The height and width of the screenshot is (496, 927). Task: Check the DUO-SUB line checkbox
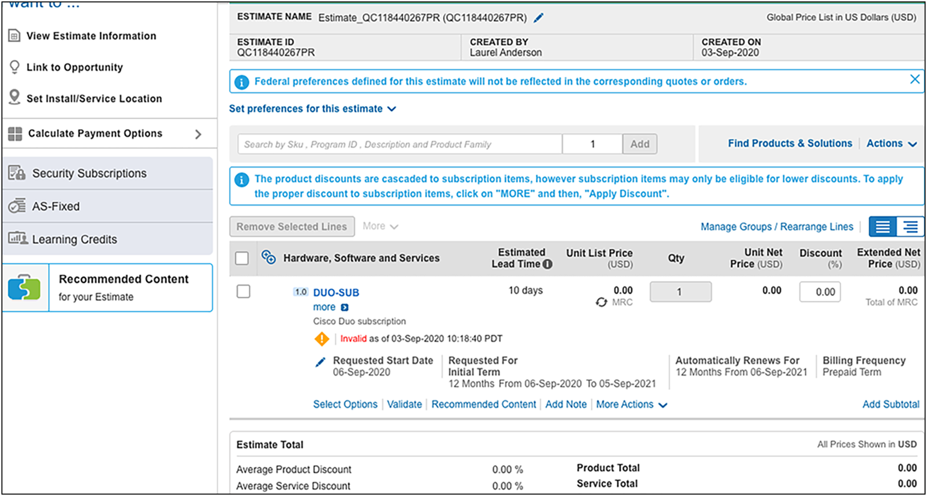coord(244,291)
